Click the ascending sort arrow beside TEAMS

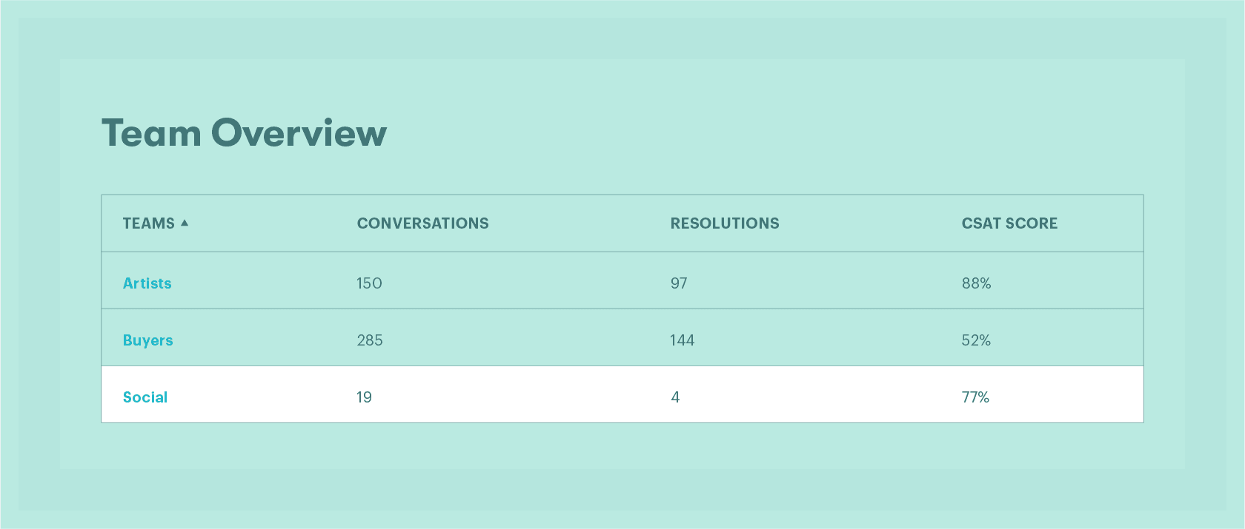(x=186, y=222)
